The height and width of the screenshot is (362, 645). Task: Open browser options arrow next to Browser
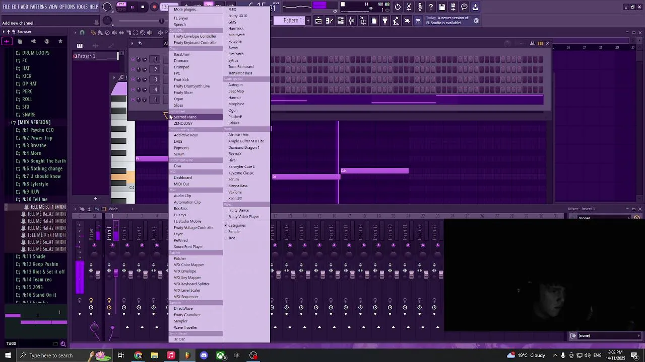(4, 32)
